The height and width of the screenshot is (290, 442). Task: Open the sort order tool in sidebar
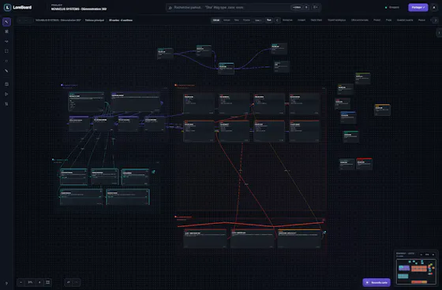pyautogui.click(x=6, y=104)
